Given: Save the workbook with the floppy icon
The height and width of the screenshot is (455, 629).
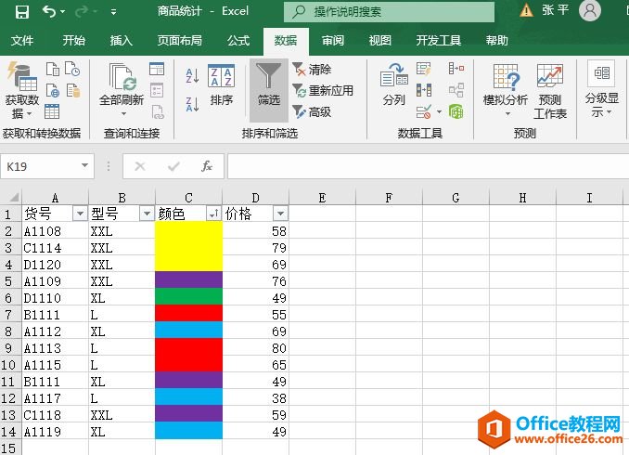Looking at the screenshot, I should pos(21,12).
